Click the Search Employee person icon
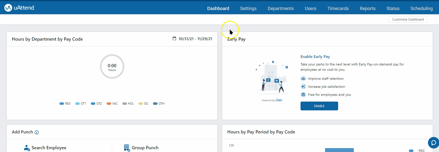The height and width of the screenshot is (152, 439). pyautogui.click(x=27, y=148)
